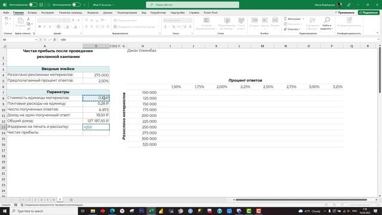Image resolution: width=382 pixels, height=215 pixels.
Task: Click the percent style icon
Action: [x=174, y=26]
